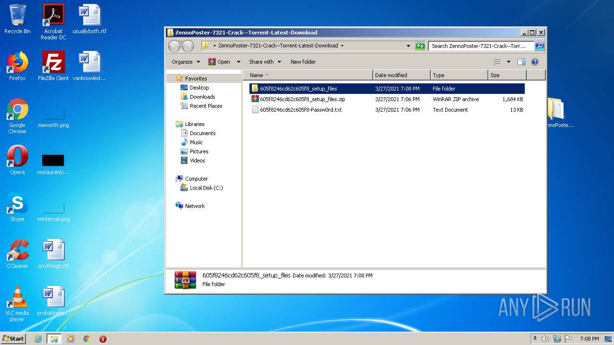Focus the Search ZennoPoster folder input box
The height and width of the screenshot is (345, 614).
481,46
